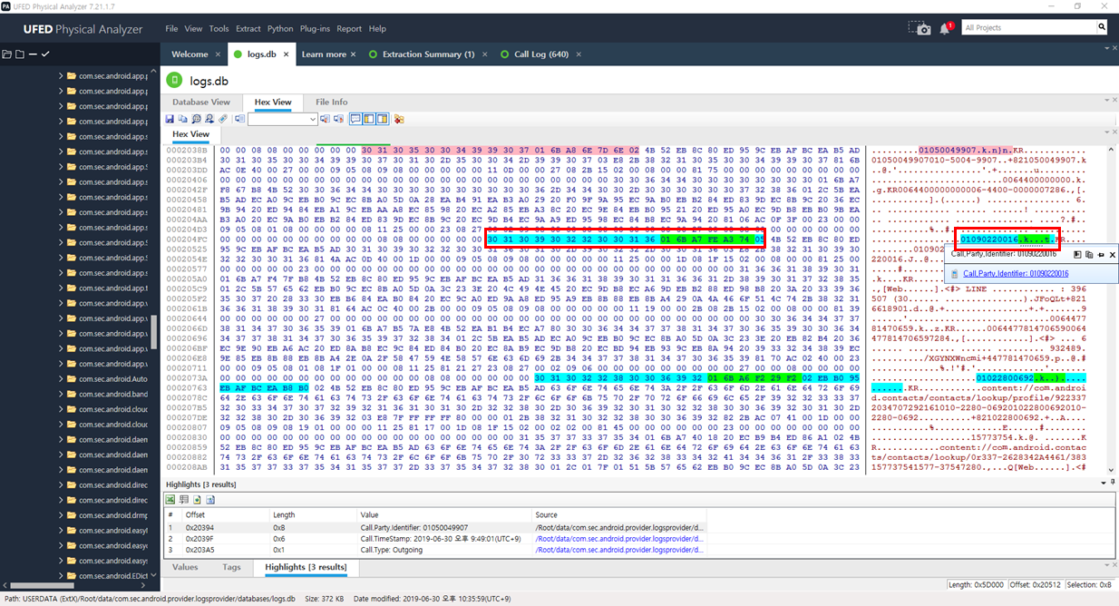1119x606 pixels.
Task: Close the Learn more tab
Action: coord(354,54)
